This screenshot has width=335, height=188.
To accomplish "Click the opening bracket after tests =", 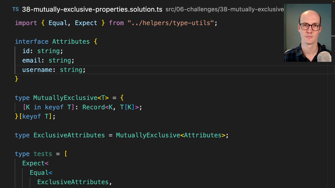I will [x=66, y=154].
